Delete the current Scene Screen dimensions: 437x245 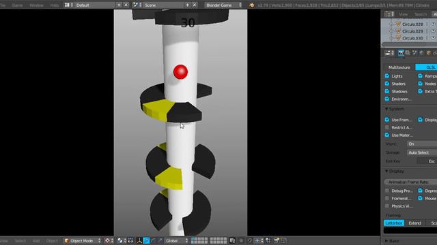tap(194, 5)
